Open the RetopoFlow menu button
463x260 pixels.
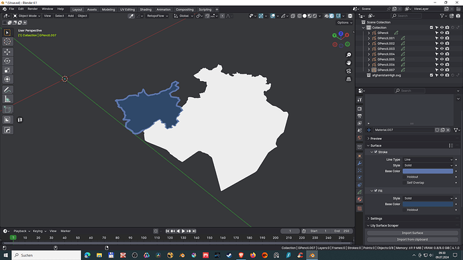pyautogui.click(x=158, y=16)
